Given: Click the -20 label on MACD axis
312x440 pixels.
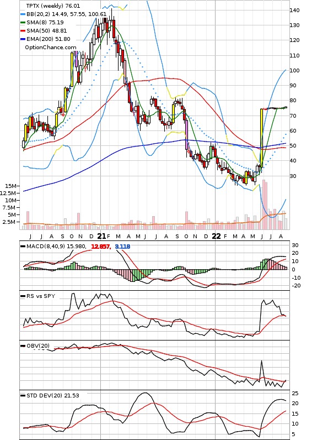Looking at the screenshot, I should (296, 286).
